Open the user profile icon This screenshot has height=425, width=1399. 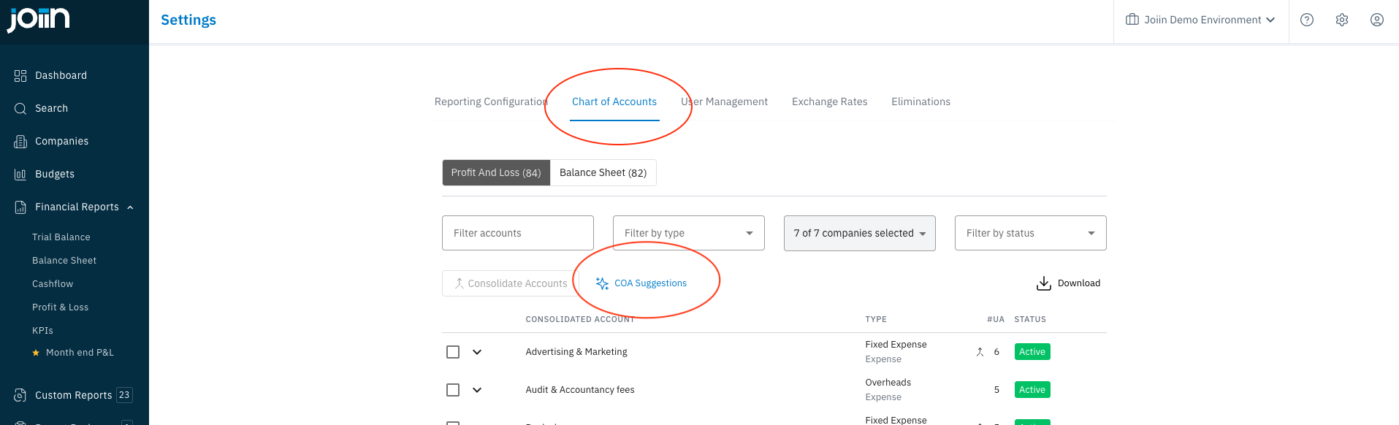click(x=1377, y=20)
